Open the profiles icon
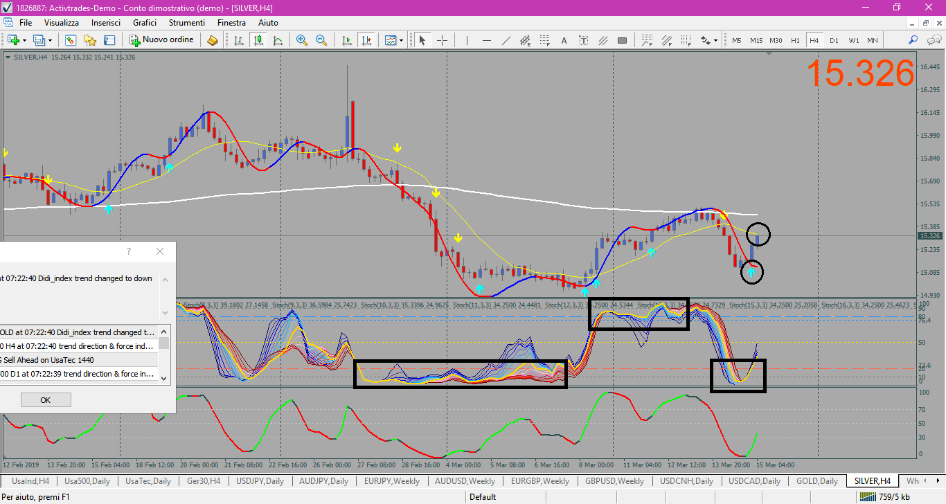Image resolution: width=946 pixels, height=504 pixels. click(39, 40)
